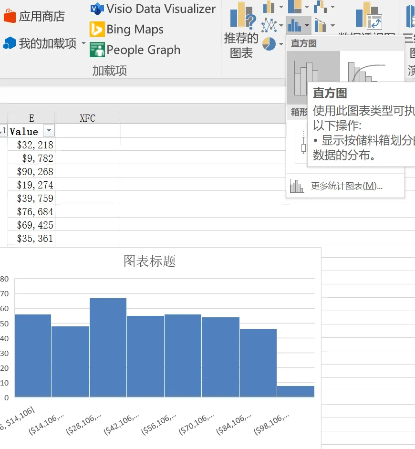The height and width of the screenshot is (449, 415).
Task: Open 推荐的图表 recommended charts
Action: click(241, 31)
